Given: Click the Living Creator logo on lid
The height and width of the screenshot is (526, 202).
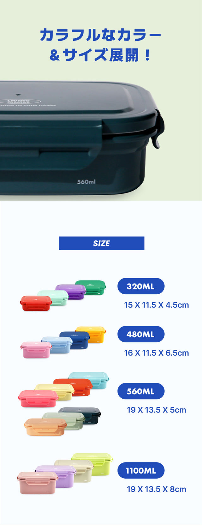Looking at the screenshot, I should click(x=19, y=102).
